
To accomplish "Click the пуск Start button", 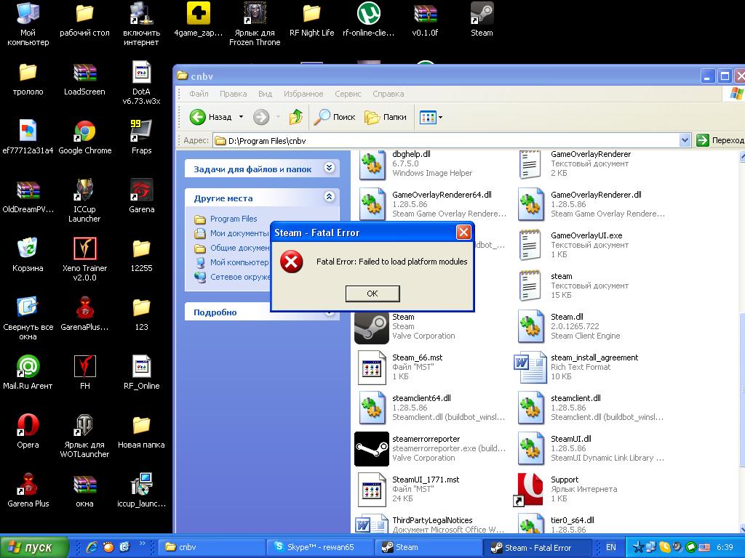I will point(33,547).
